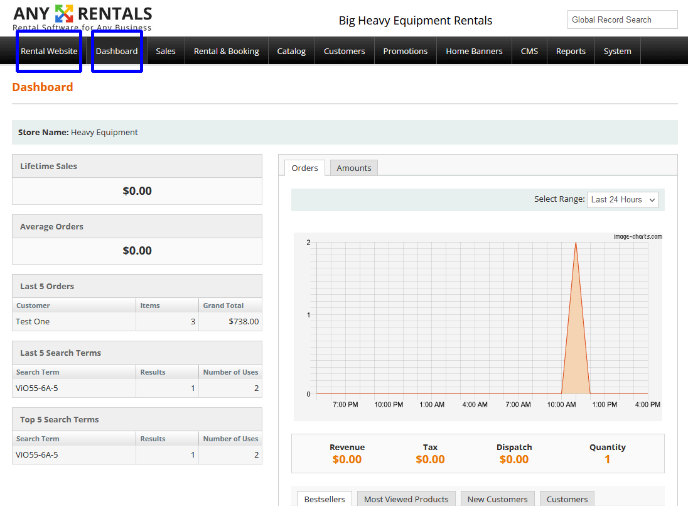Open the System menu
The image size is (688, 506).
pyautogui.click(x=617, y=51)
